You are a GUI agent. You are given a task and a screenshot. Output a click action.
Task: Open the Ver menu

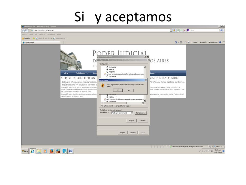(x=36, y=34)
